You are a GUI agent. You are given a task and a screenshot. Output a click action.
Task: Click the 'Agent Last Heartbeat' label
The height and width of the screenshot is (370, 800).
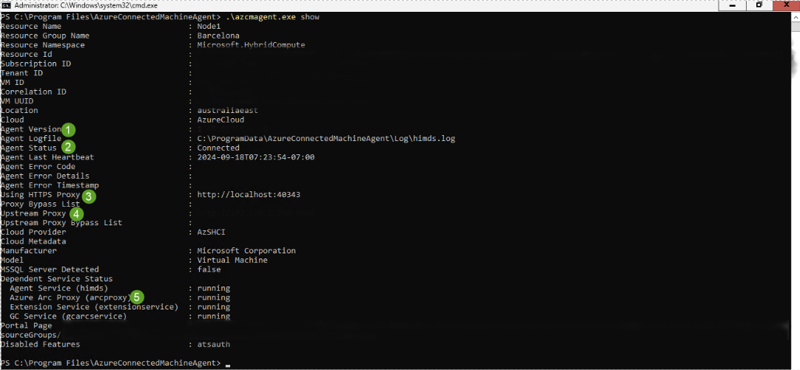click(x=47, y=157)
